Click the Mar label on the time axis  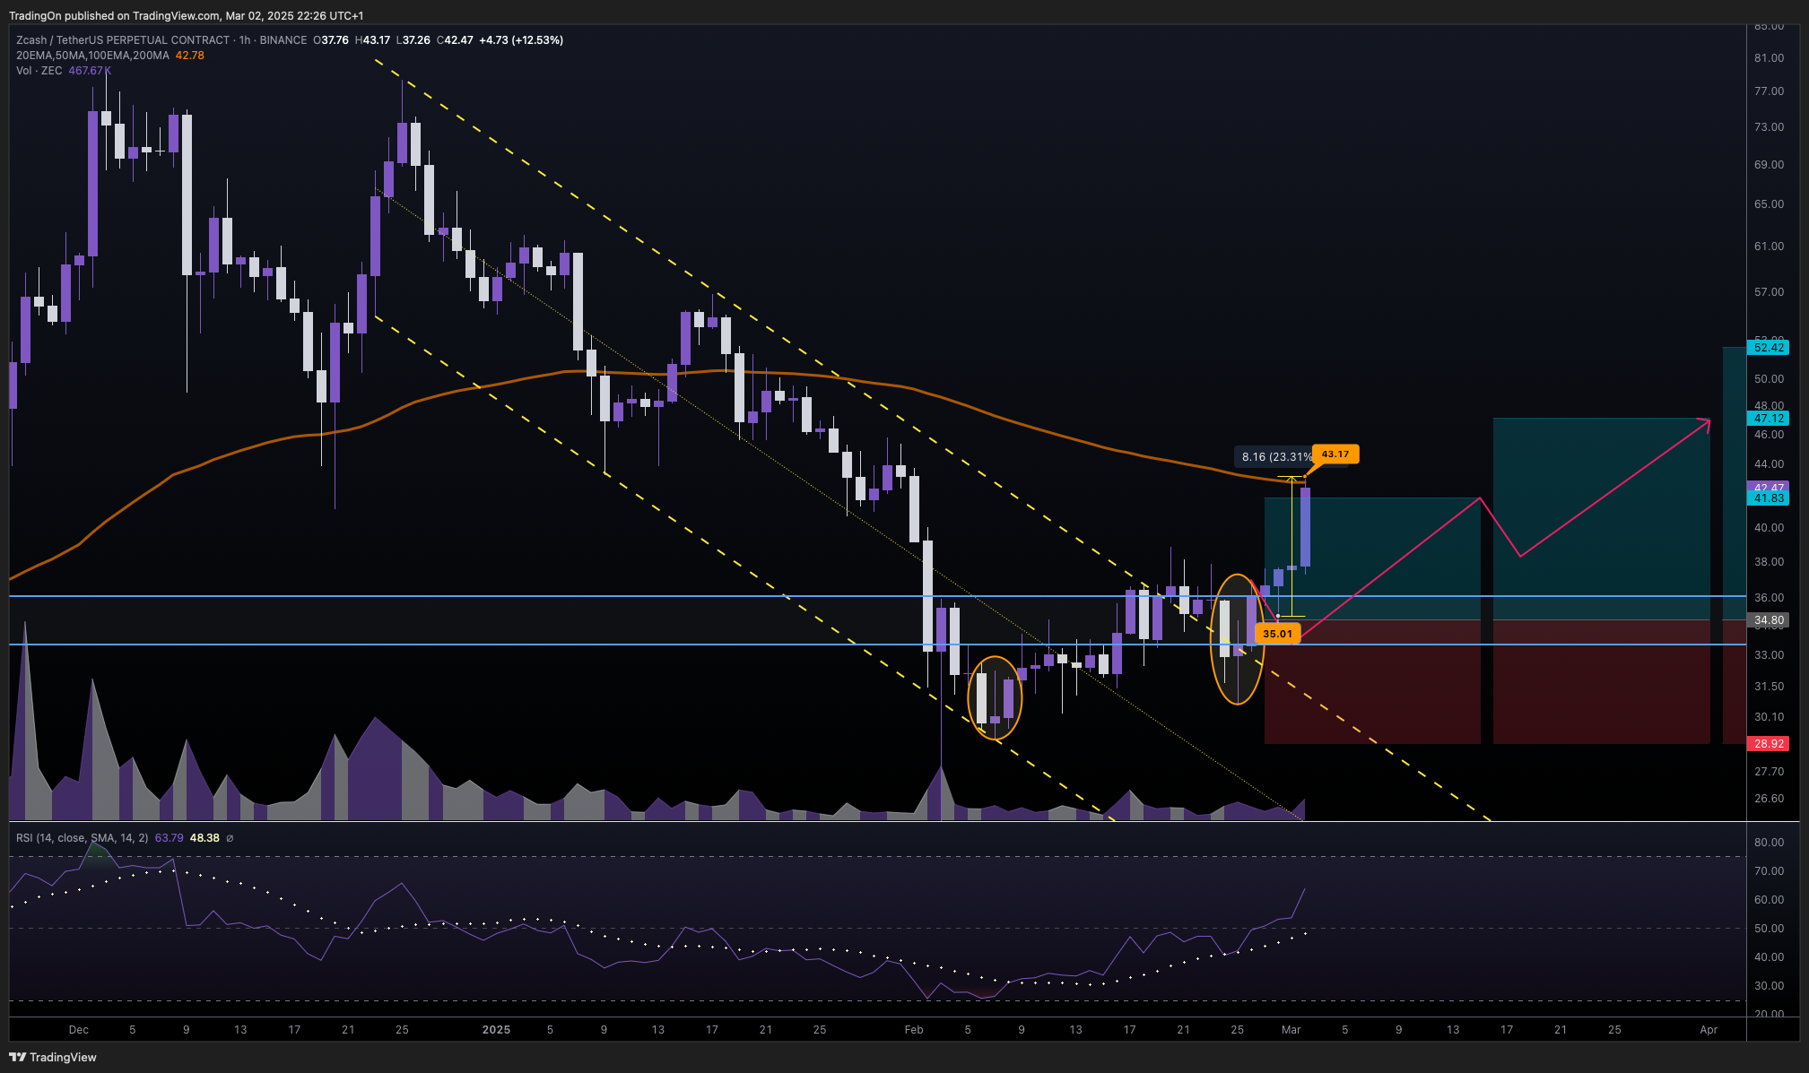[x=1291, y=1030]
